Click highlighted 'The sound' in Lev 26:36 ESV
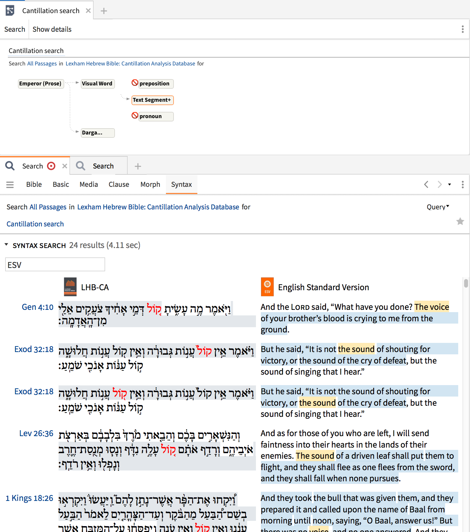Viewport: 470px width, 532px height. [x=315, y=456]
